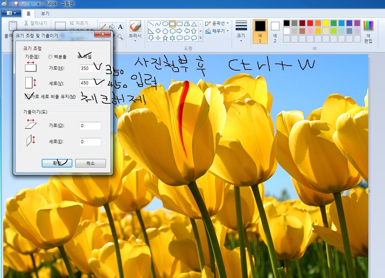Switch to the 보기 (View) tab
Screen dimensions: 385x278
pyautogui.click(x=45, y=13)
